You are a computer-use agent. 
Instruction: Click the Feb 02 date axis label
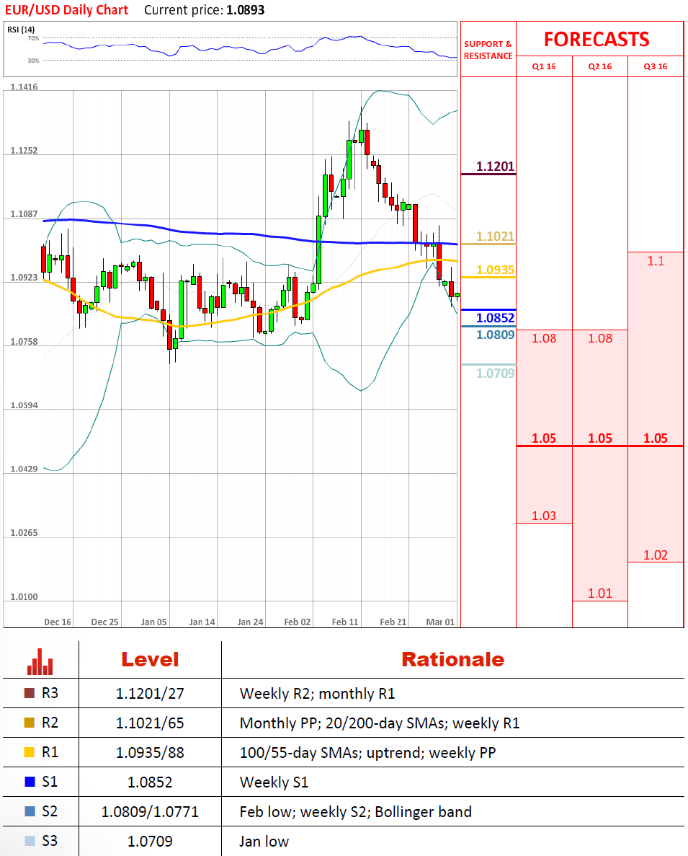point(297,622)
